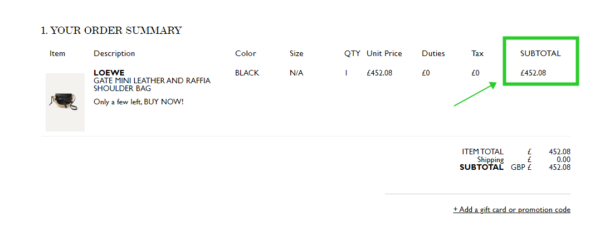Click the Description column header
Viewport: 595px width, 227px height.
[x=114, y=53]
